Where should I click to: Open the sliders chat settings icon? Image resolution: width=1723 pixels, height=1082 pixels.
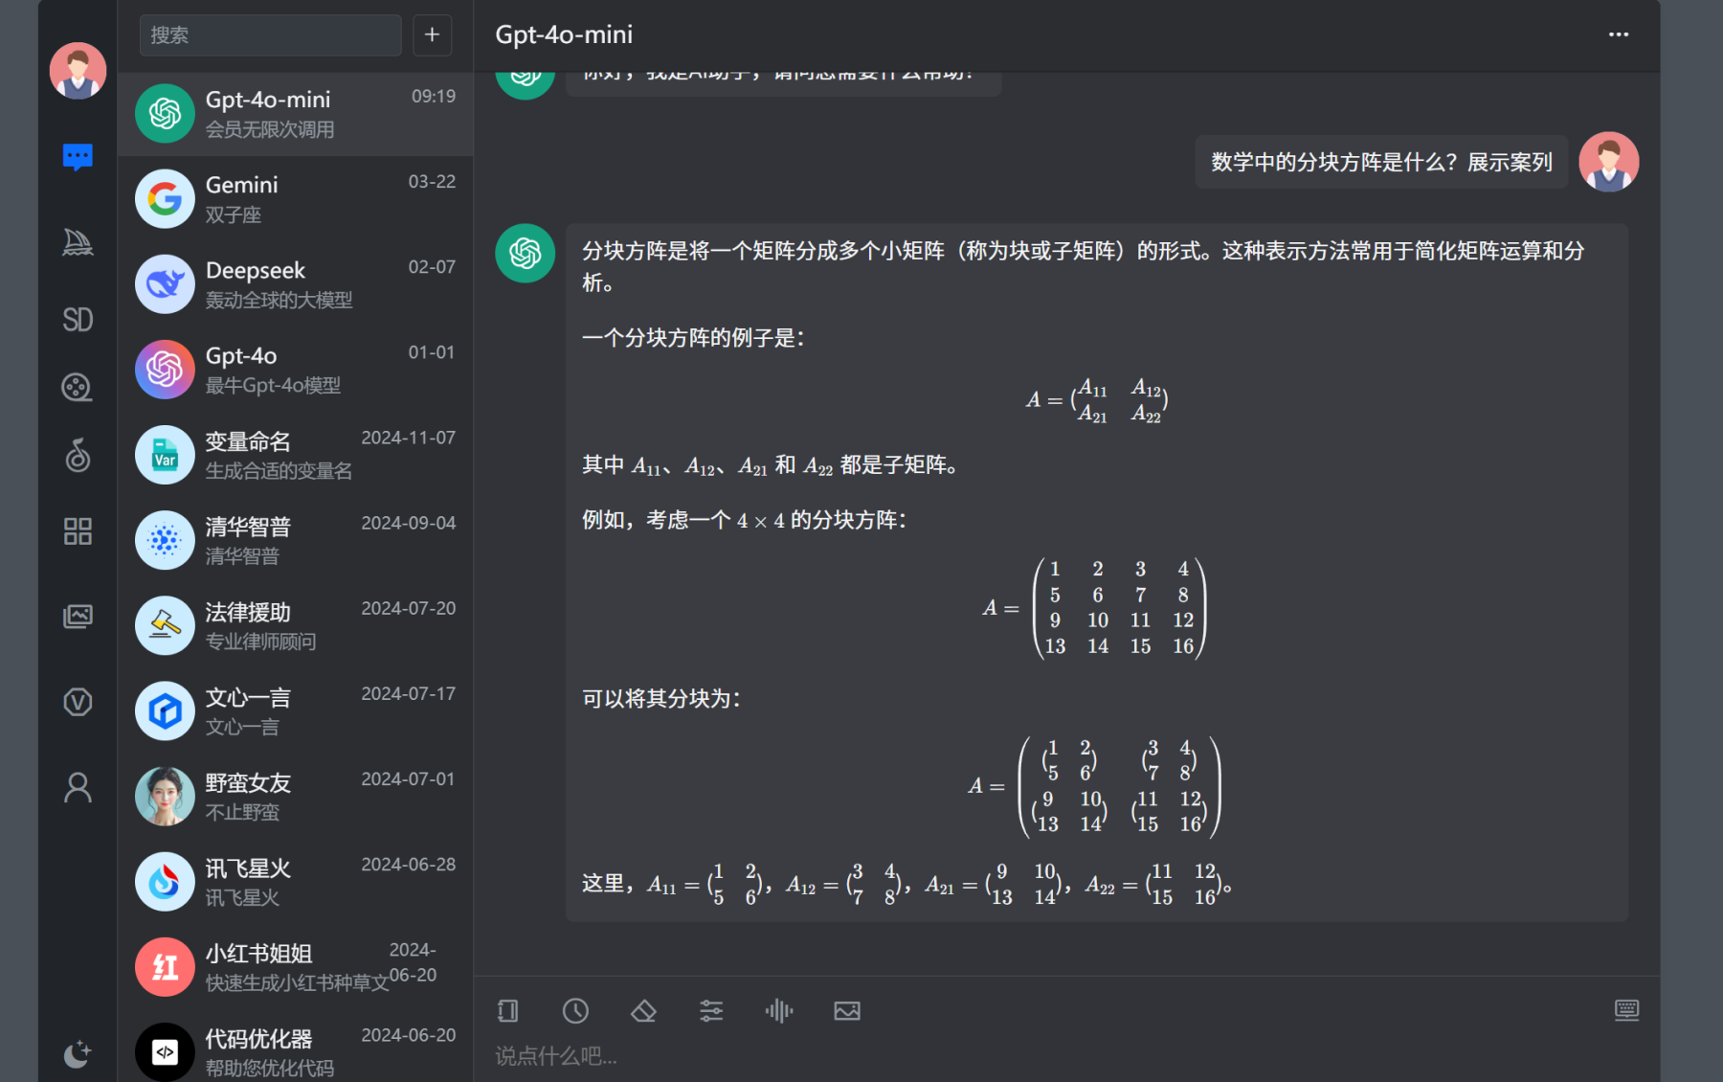711,1010
